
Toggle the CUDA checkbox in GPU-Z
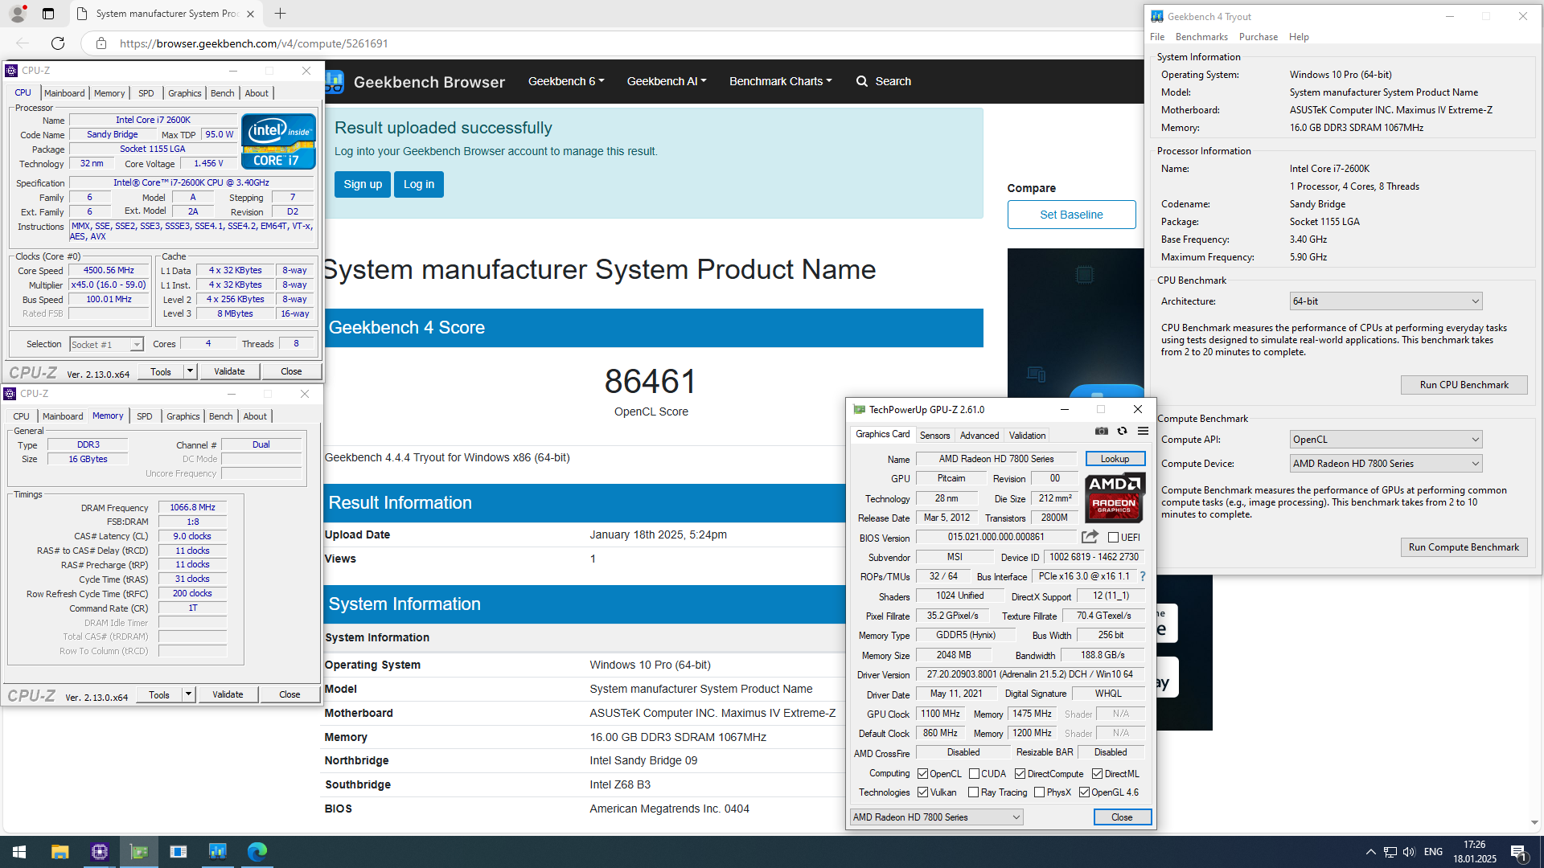[974, 774]
